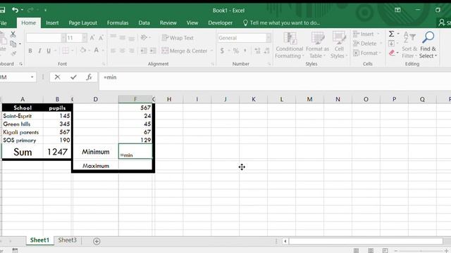Open Find & Select menu

point(428,45)
